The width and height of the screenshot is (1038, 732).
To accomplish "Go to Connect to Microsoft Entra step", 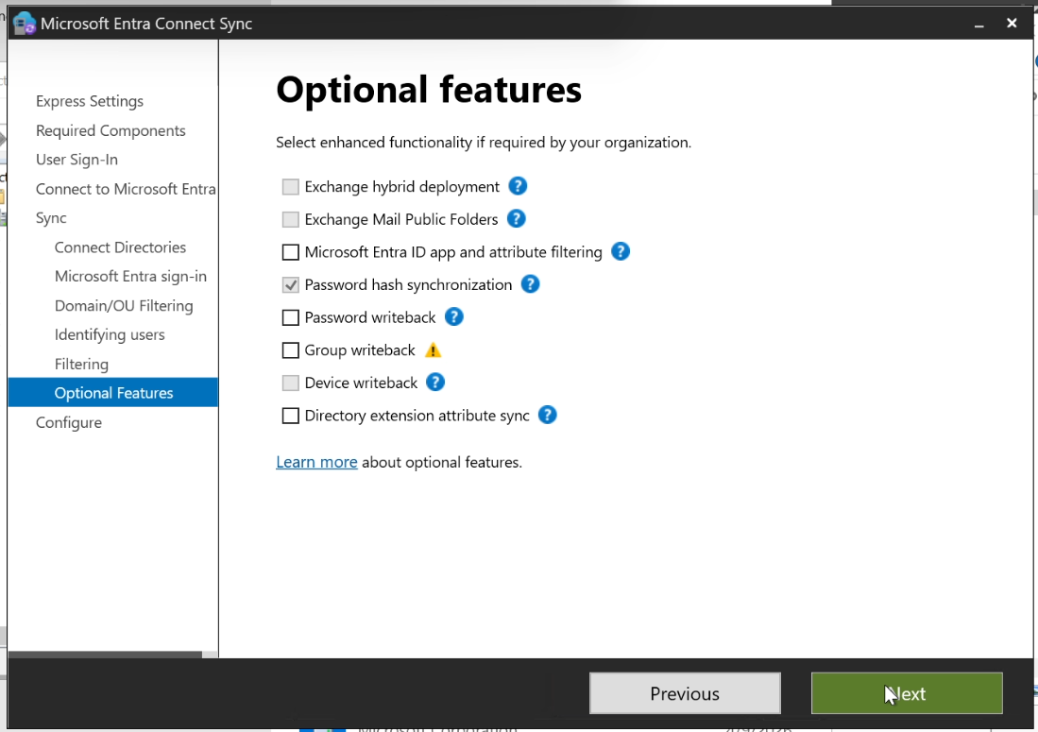I will click(126, 189).
